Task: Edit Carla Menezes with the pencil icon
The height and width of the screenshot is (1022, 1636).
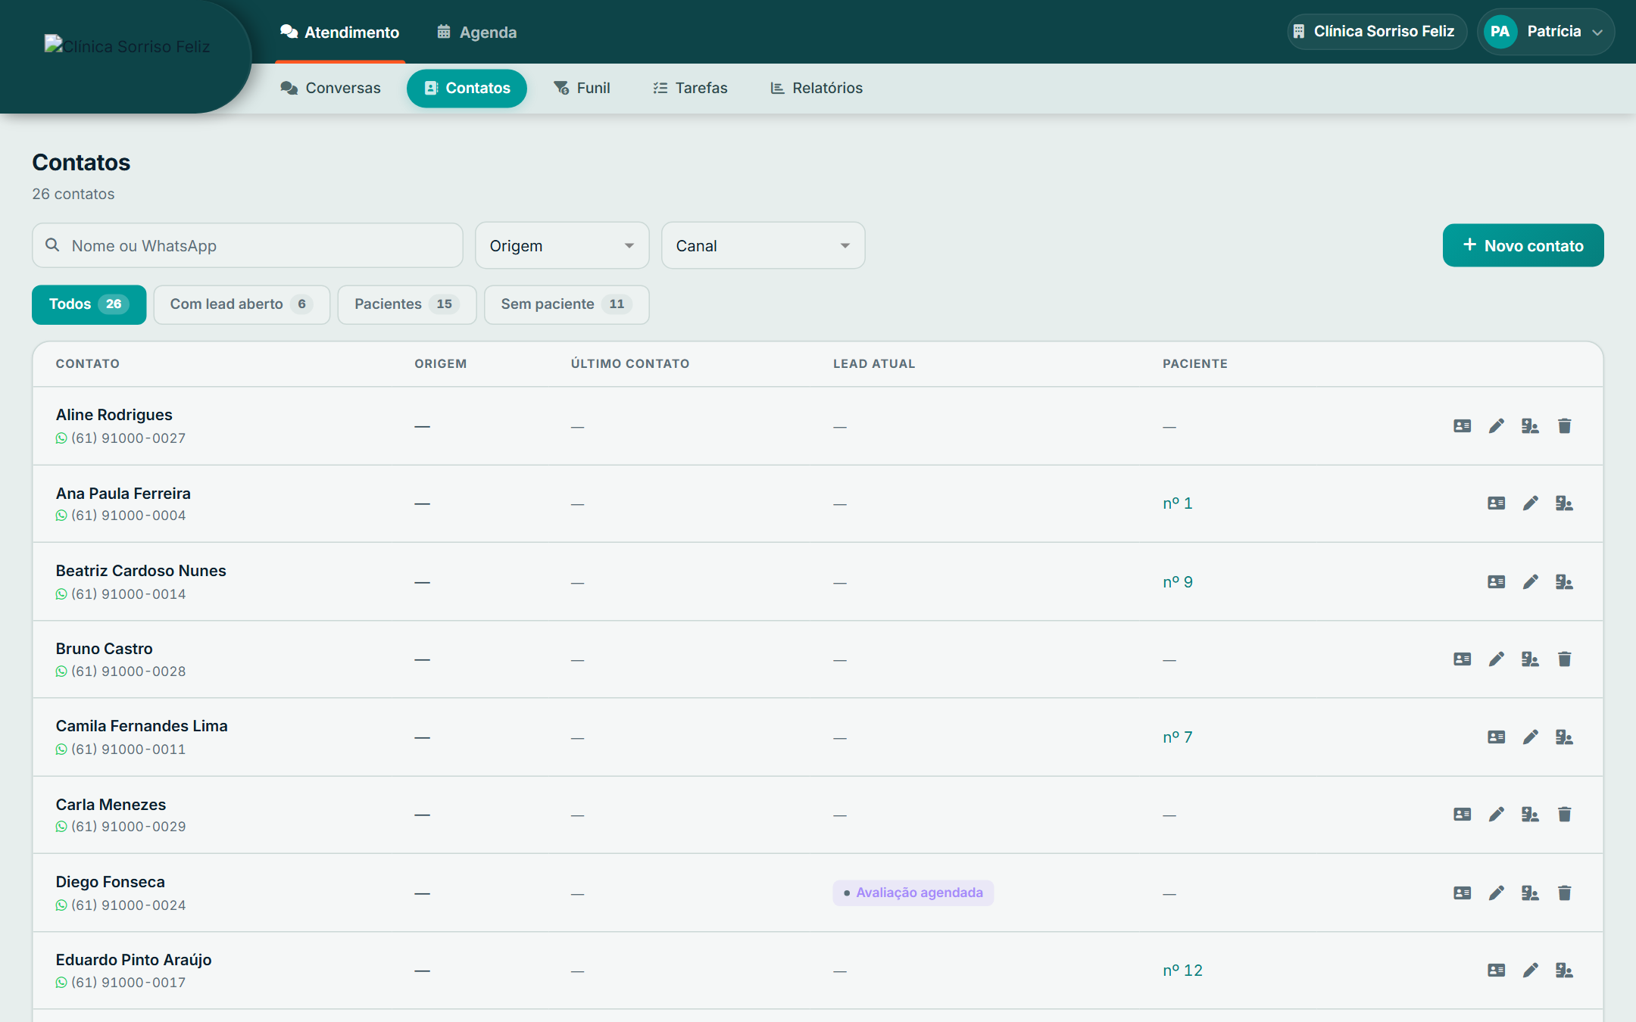Action: tap(1496, 815)
